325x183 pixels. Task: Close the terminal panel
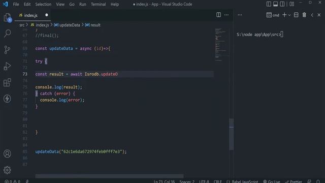pyautogui.click(x=319, y=15)
